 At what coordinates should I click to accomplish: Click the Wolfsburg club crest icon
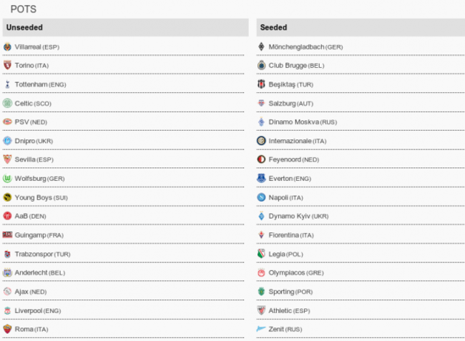(x=7, y=179)
